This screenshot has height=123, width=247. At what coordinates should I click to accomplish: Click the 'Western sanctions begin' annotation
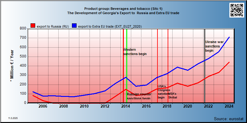[135, 52]
